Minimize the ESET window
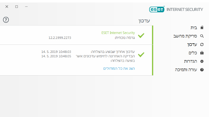 coord(26,7)
